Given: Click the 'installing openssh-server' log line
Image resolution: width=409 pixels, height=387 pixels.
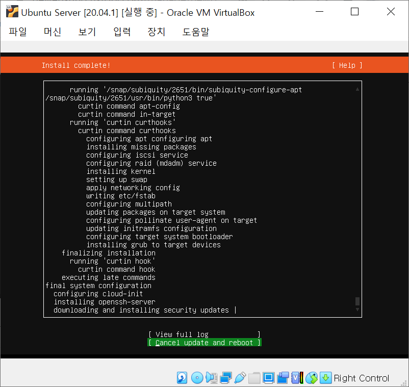Looking at the screenshot, I should 105,302.
